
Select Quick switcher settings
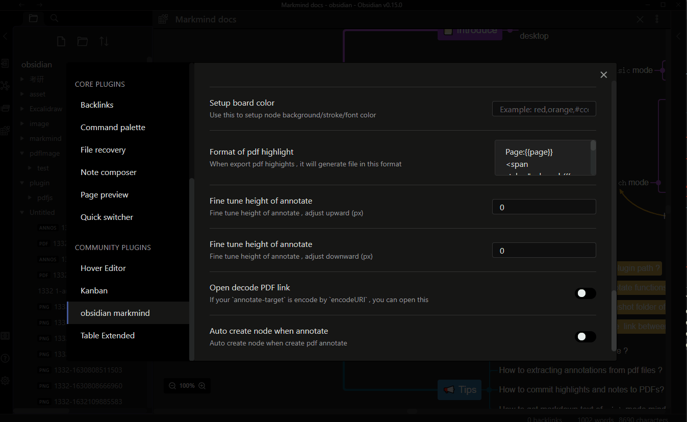click(x=128, y=217)
